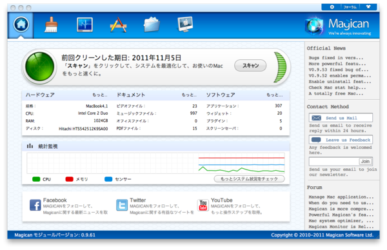Open the documents folder icon
The width and height of the screenshot is (387, 250).
coord(152,24)
